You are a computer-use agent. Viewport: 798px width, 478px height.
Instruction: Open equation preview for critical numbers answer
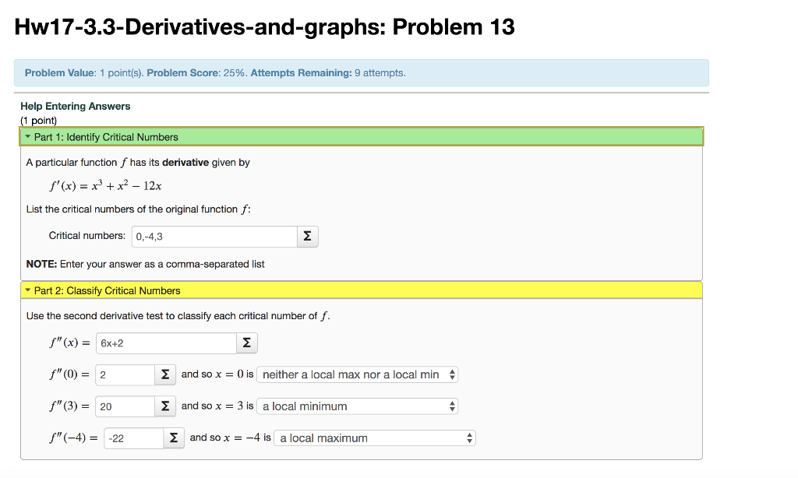[x=307, y=236]
